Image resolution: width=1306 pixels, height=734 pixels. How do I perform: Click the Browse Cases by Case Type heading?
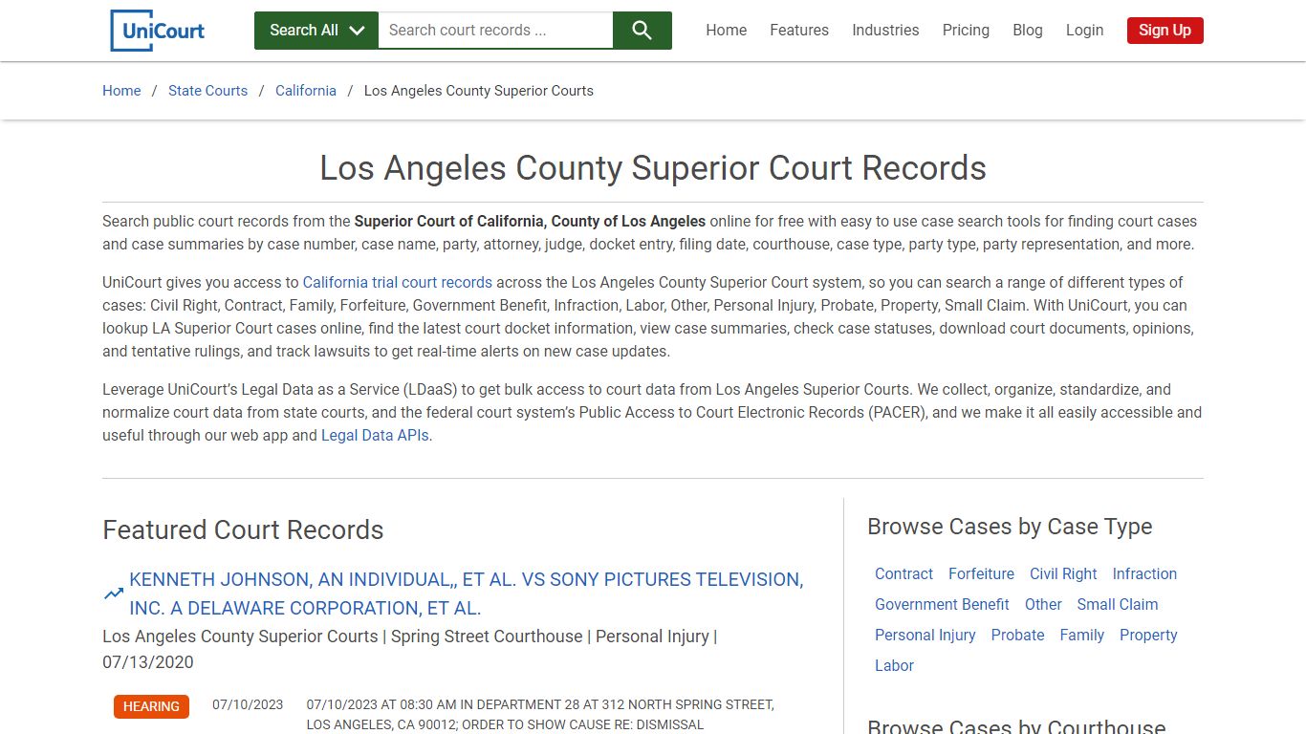1010,527
